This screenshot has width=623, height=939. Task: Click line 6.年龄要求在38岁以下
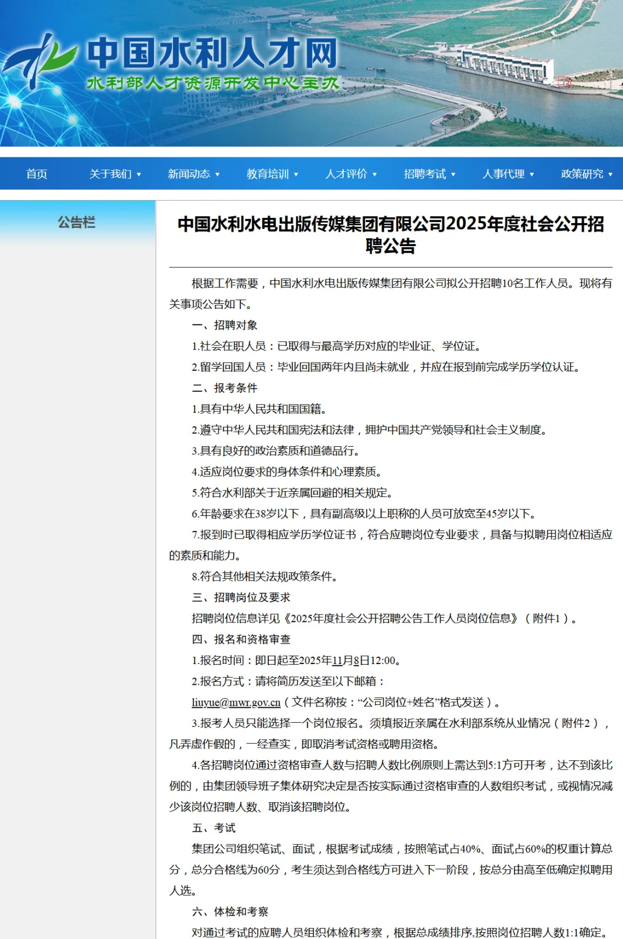click(365, 514)
